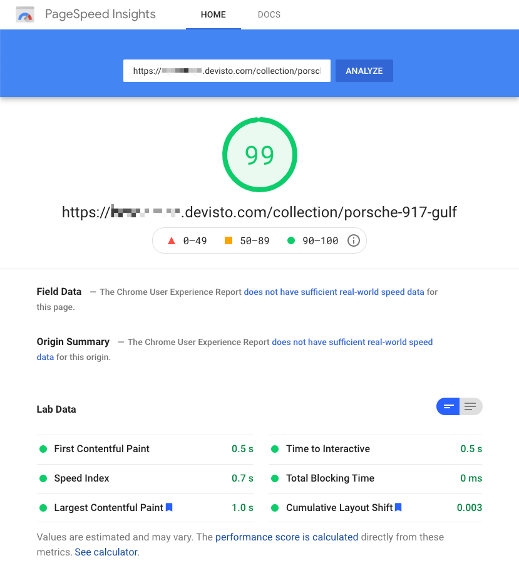Click the red triangle 0–49 legend icon

(172, 240)
